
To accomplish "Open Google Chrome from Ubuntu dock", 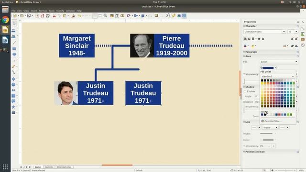I will point(5,20).
